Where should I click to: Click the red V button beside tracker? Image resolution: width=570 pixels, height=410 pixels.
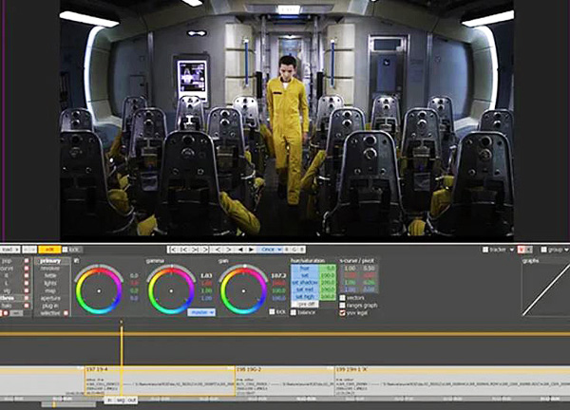(521, 250)
